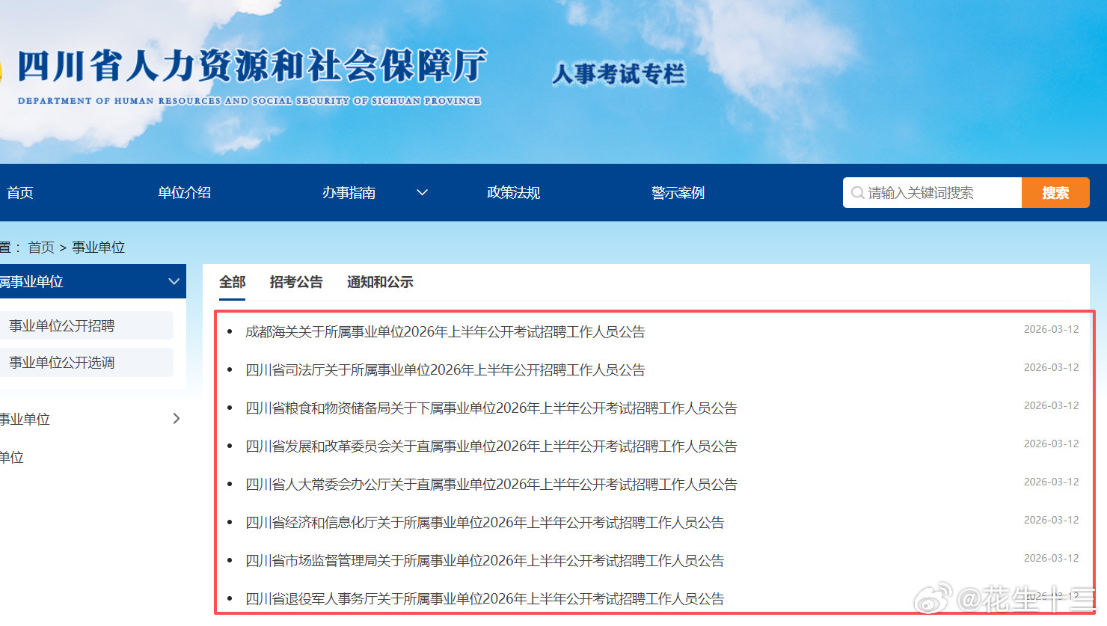Select the 警示案例 menu item
The height and width of the screenshot is (626, 1107).
[x=678, y=192]
